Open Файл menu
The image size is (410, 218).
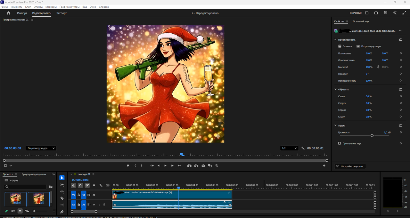click(x=4, y=7)
